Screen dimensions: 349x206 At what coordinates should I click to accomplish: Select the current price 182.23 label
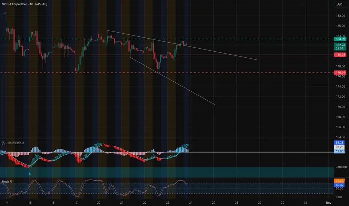(x=340, y=45)
